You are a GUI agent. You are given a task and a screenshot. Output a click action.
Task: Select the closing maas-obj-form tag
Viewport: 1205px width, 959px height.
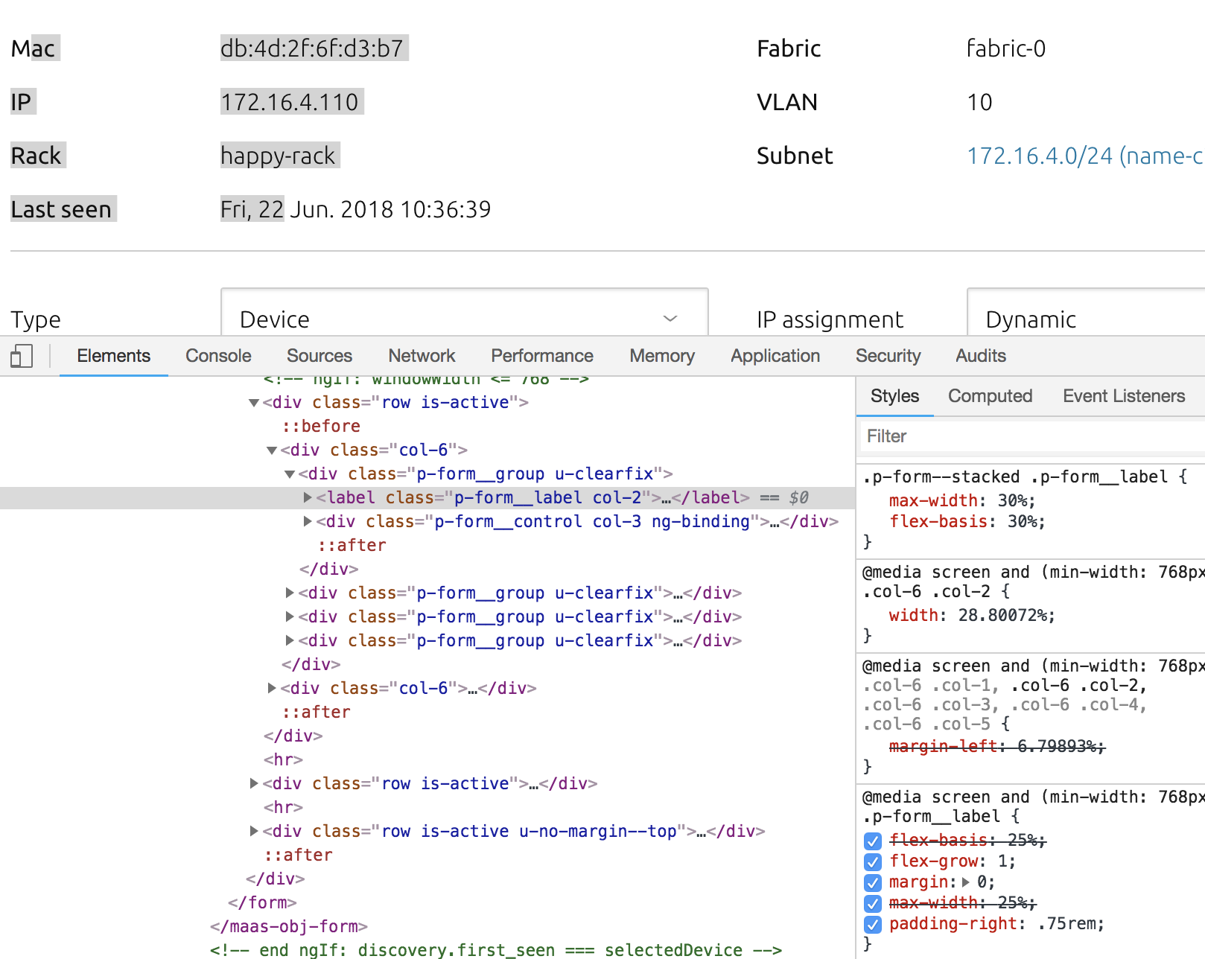(289, 927)
